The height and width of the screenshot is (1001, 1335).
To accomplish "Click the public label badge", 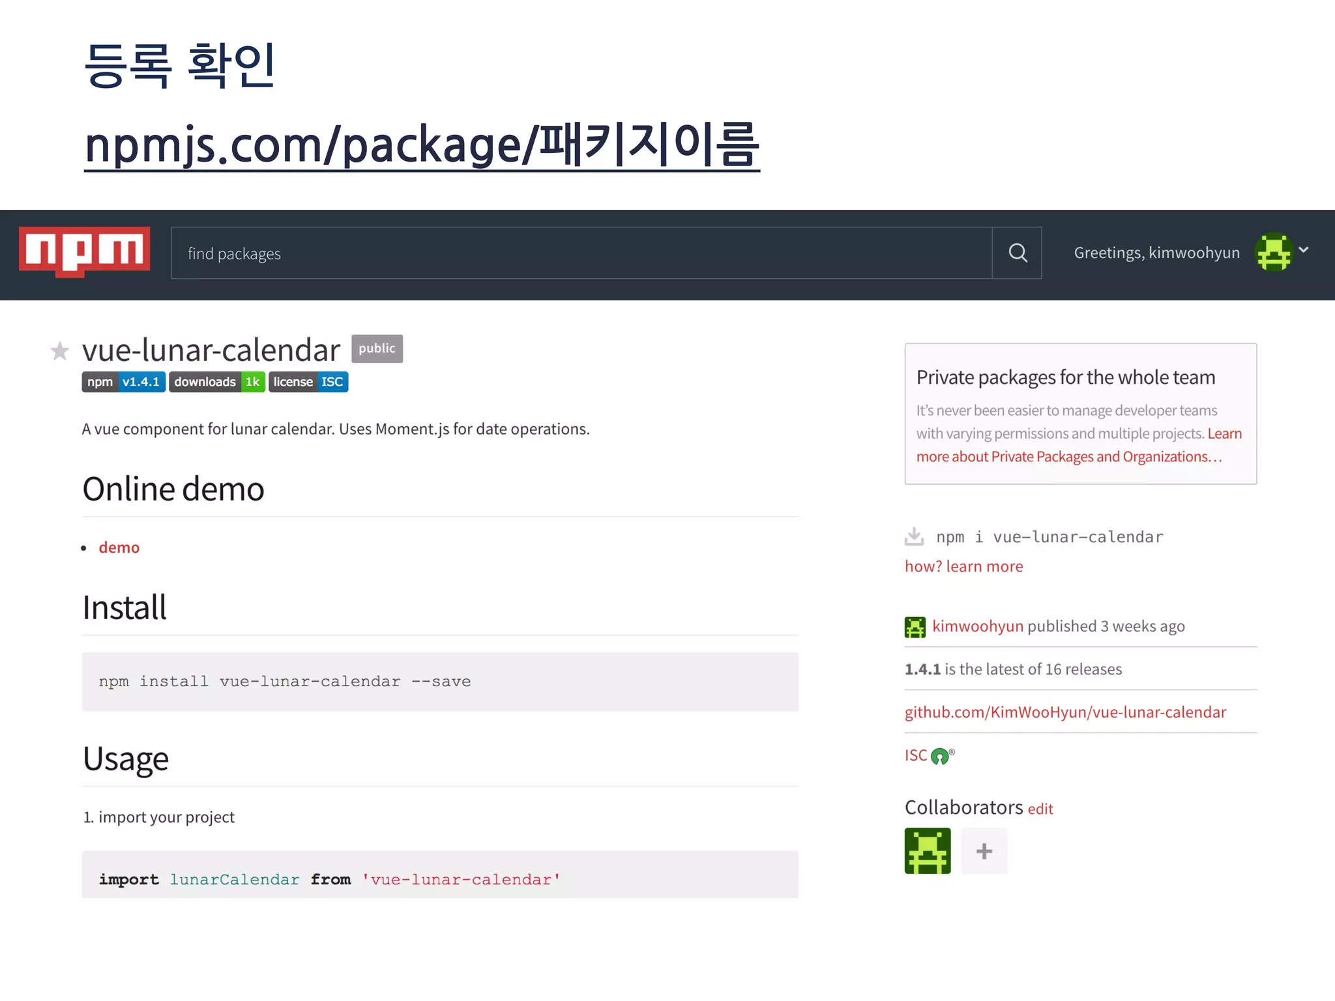I will tap(377, 349).
